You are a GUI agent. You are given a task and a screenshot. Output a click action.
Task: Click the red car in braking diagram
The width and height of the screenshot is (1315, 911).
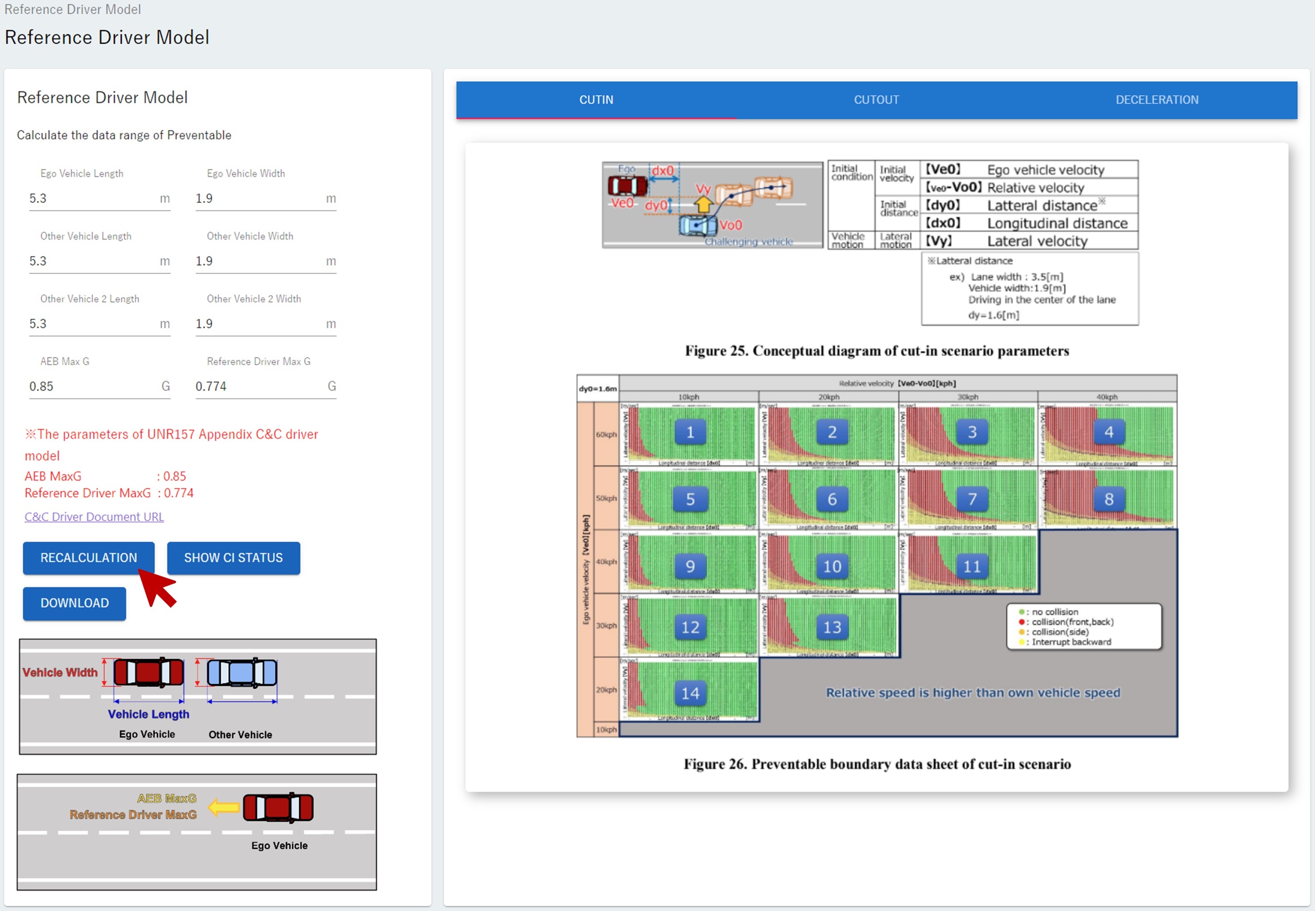(x=278, y=807)
